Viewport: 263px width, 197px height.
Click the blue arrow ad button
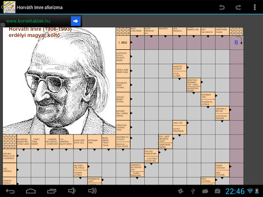pos(76,21)
